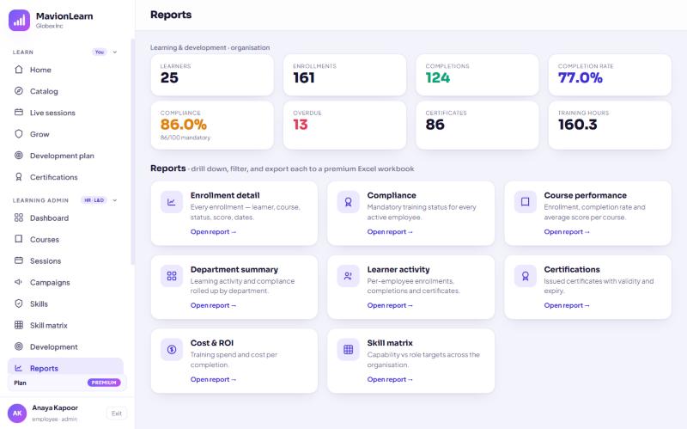Click the HR L&D badge
This screenshot has height=429, width=687.
(94, 200)
